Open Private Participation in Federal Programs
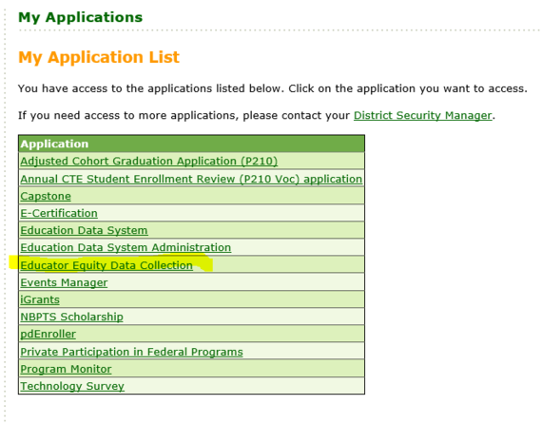This screenshot has height=424, width=542. coord(132,352)
